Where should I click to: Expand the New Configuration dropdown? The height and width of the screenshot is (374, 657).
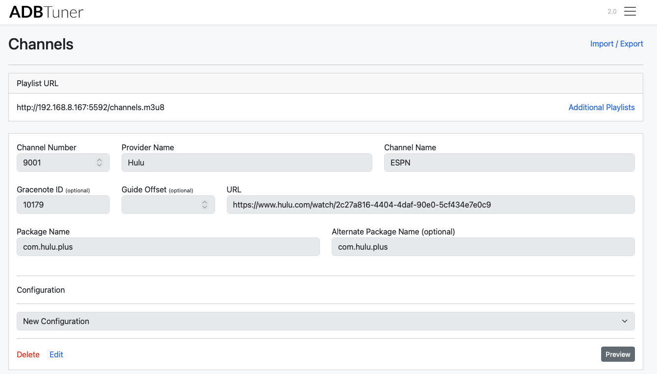325,321
